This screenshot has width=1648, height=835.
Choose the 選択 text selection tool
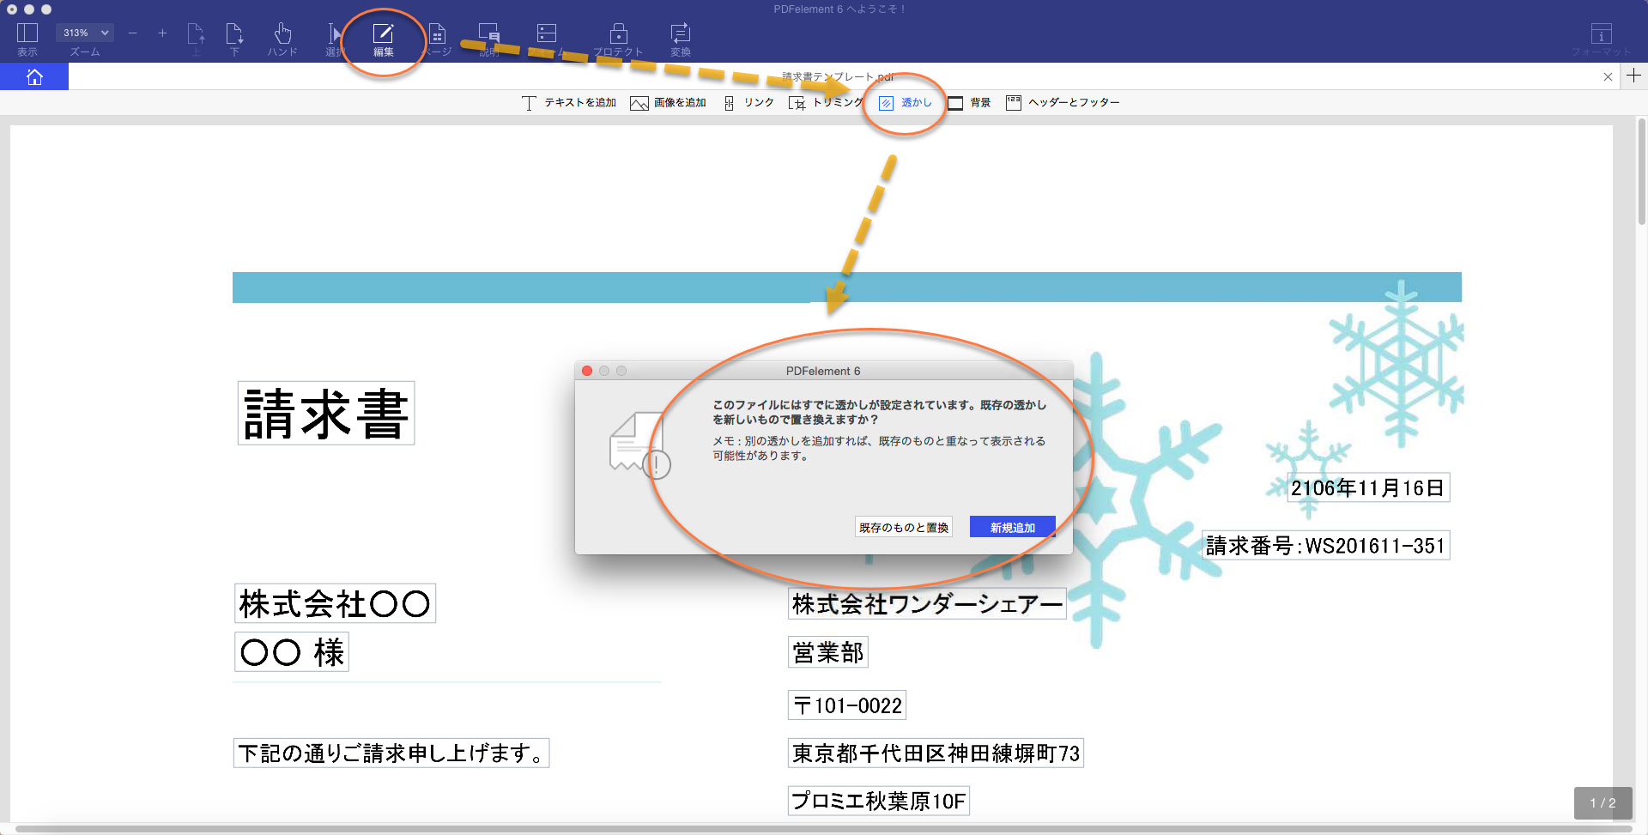point(334,39)
